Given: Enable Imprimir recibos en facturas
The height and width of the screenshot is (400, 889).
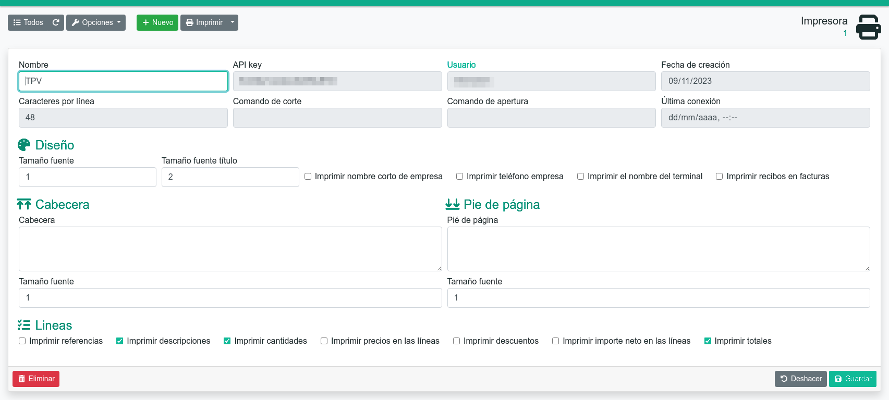Looking at the screenshot, I should (720, 177).
